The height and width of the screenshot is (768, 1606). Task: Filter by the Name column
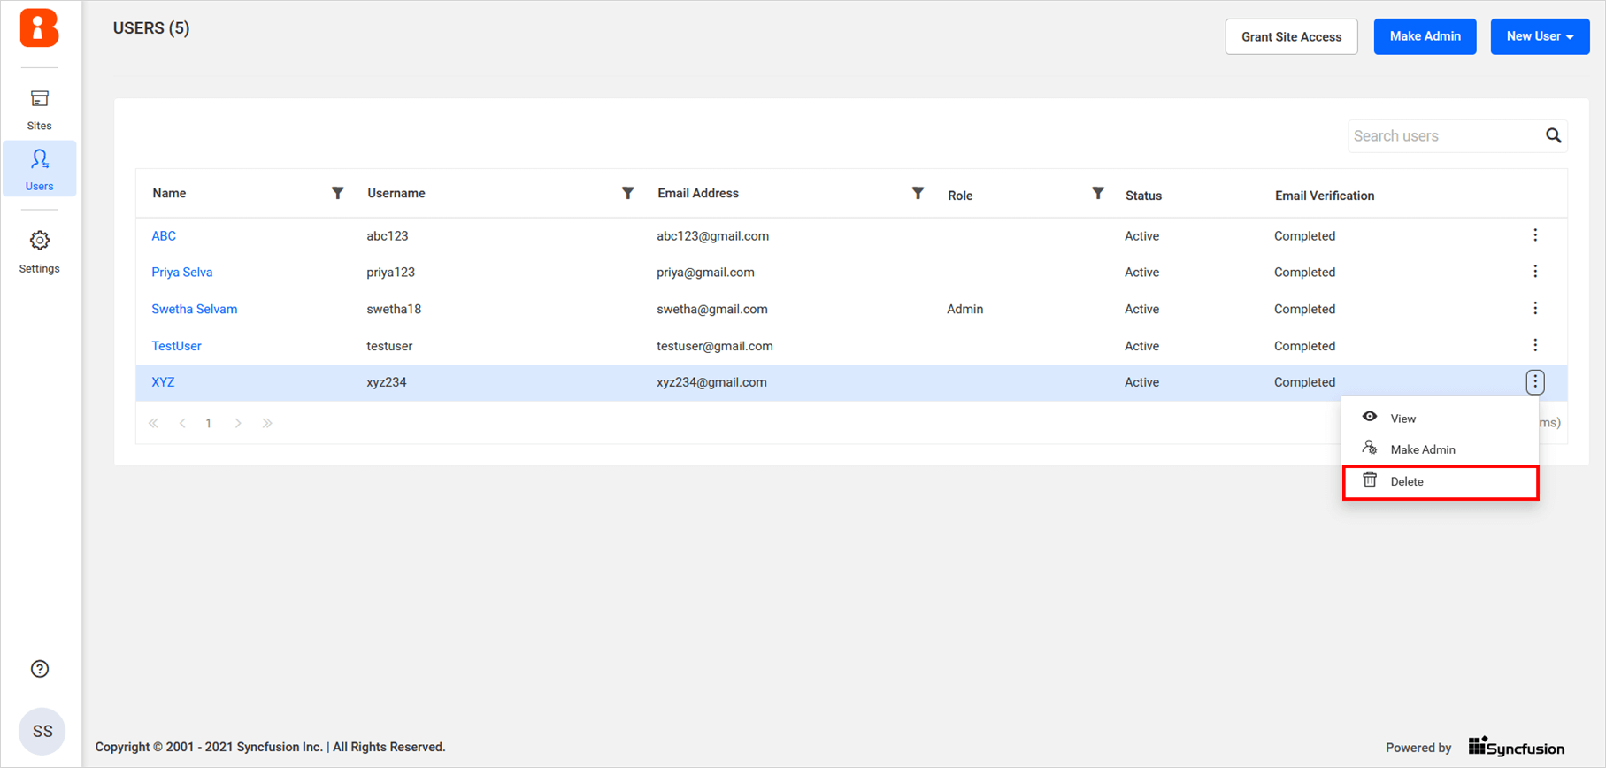coord(337,193)
